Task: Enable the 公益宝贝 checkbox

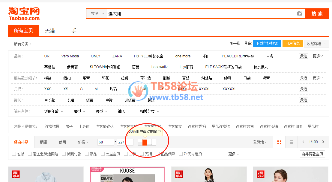Action: click(103, 154)
